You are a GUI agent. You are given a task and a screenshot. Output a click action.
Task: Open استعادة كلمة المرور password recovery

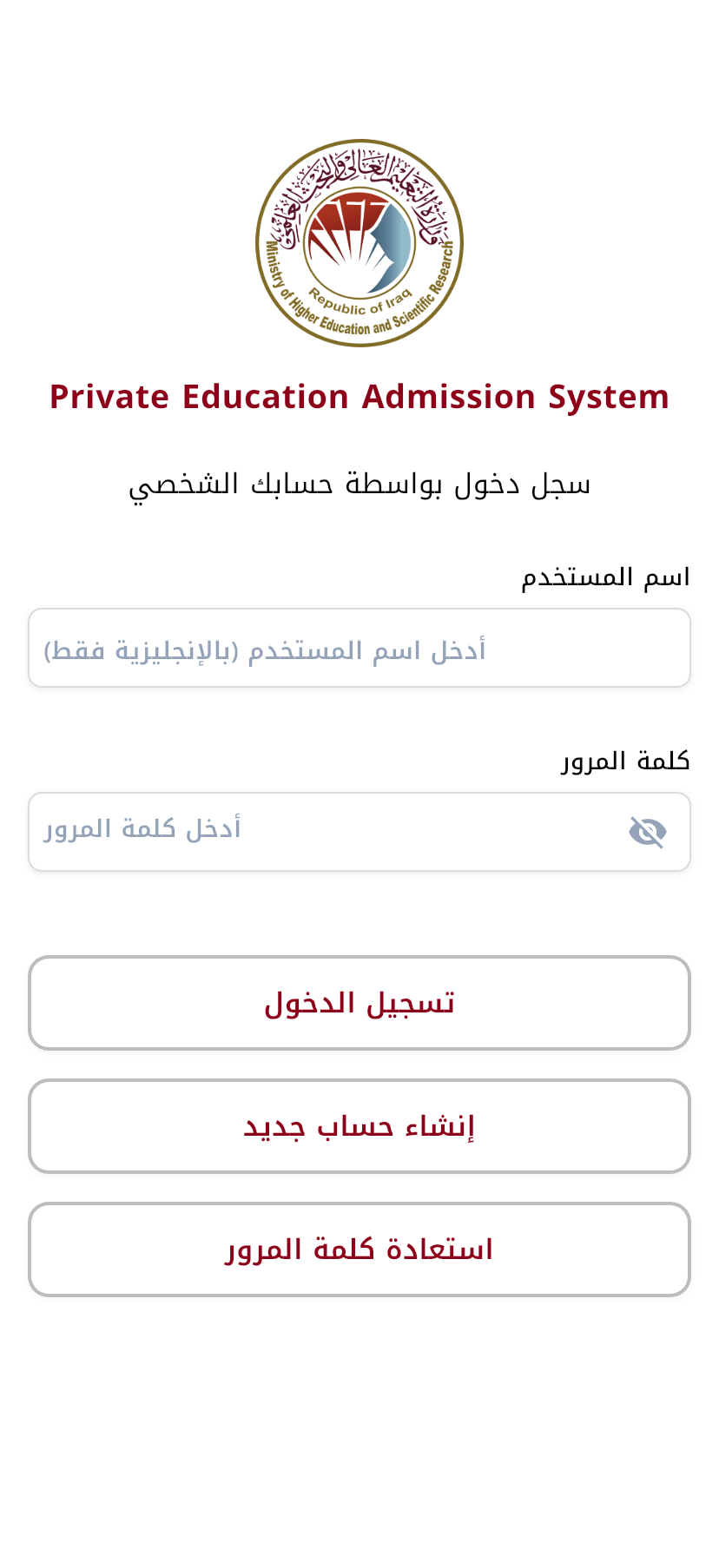(359, 1249)
